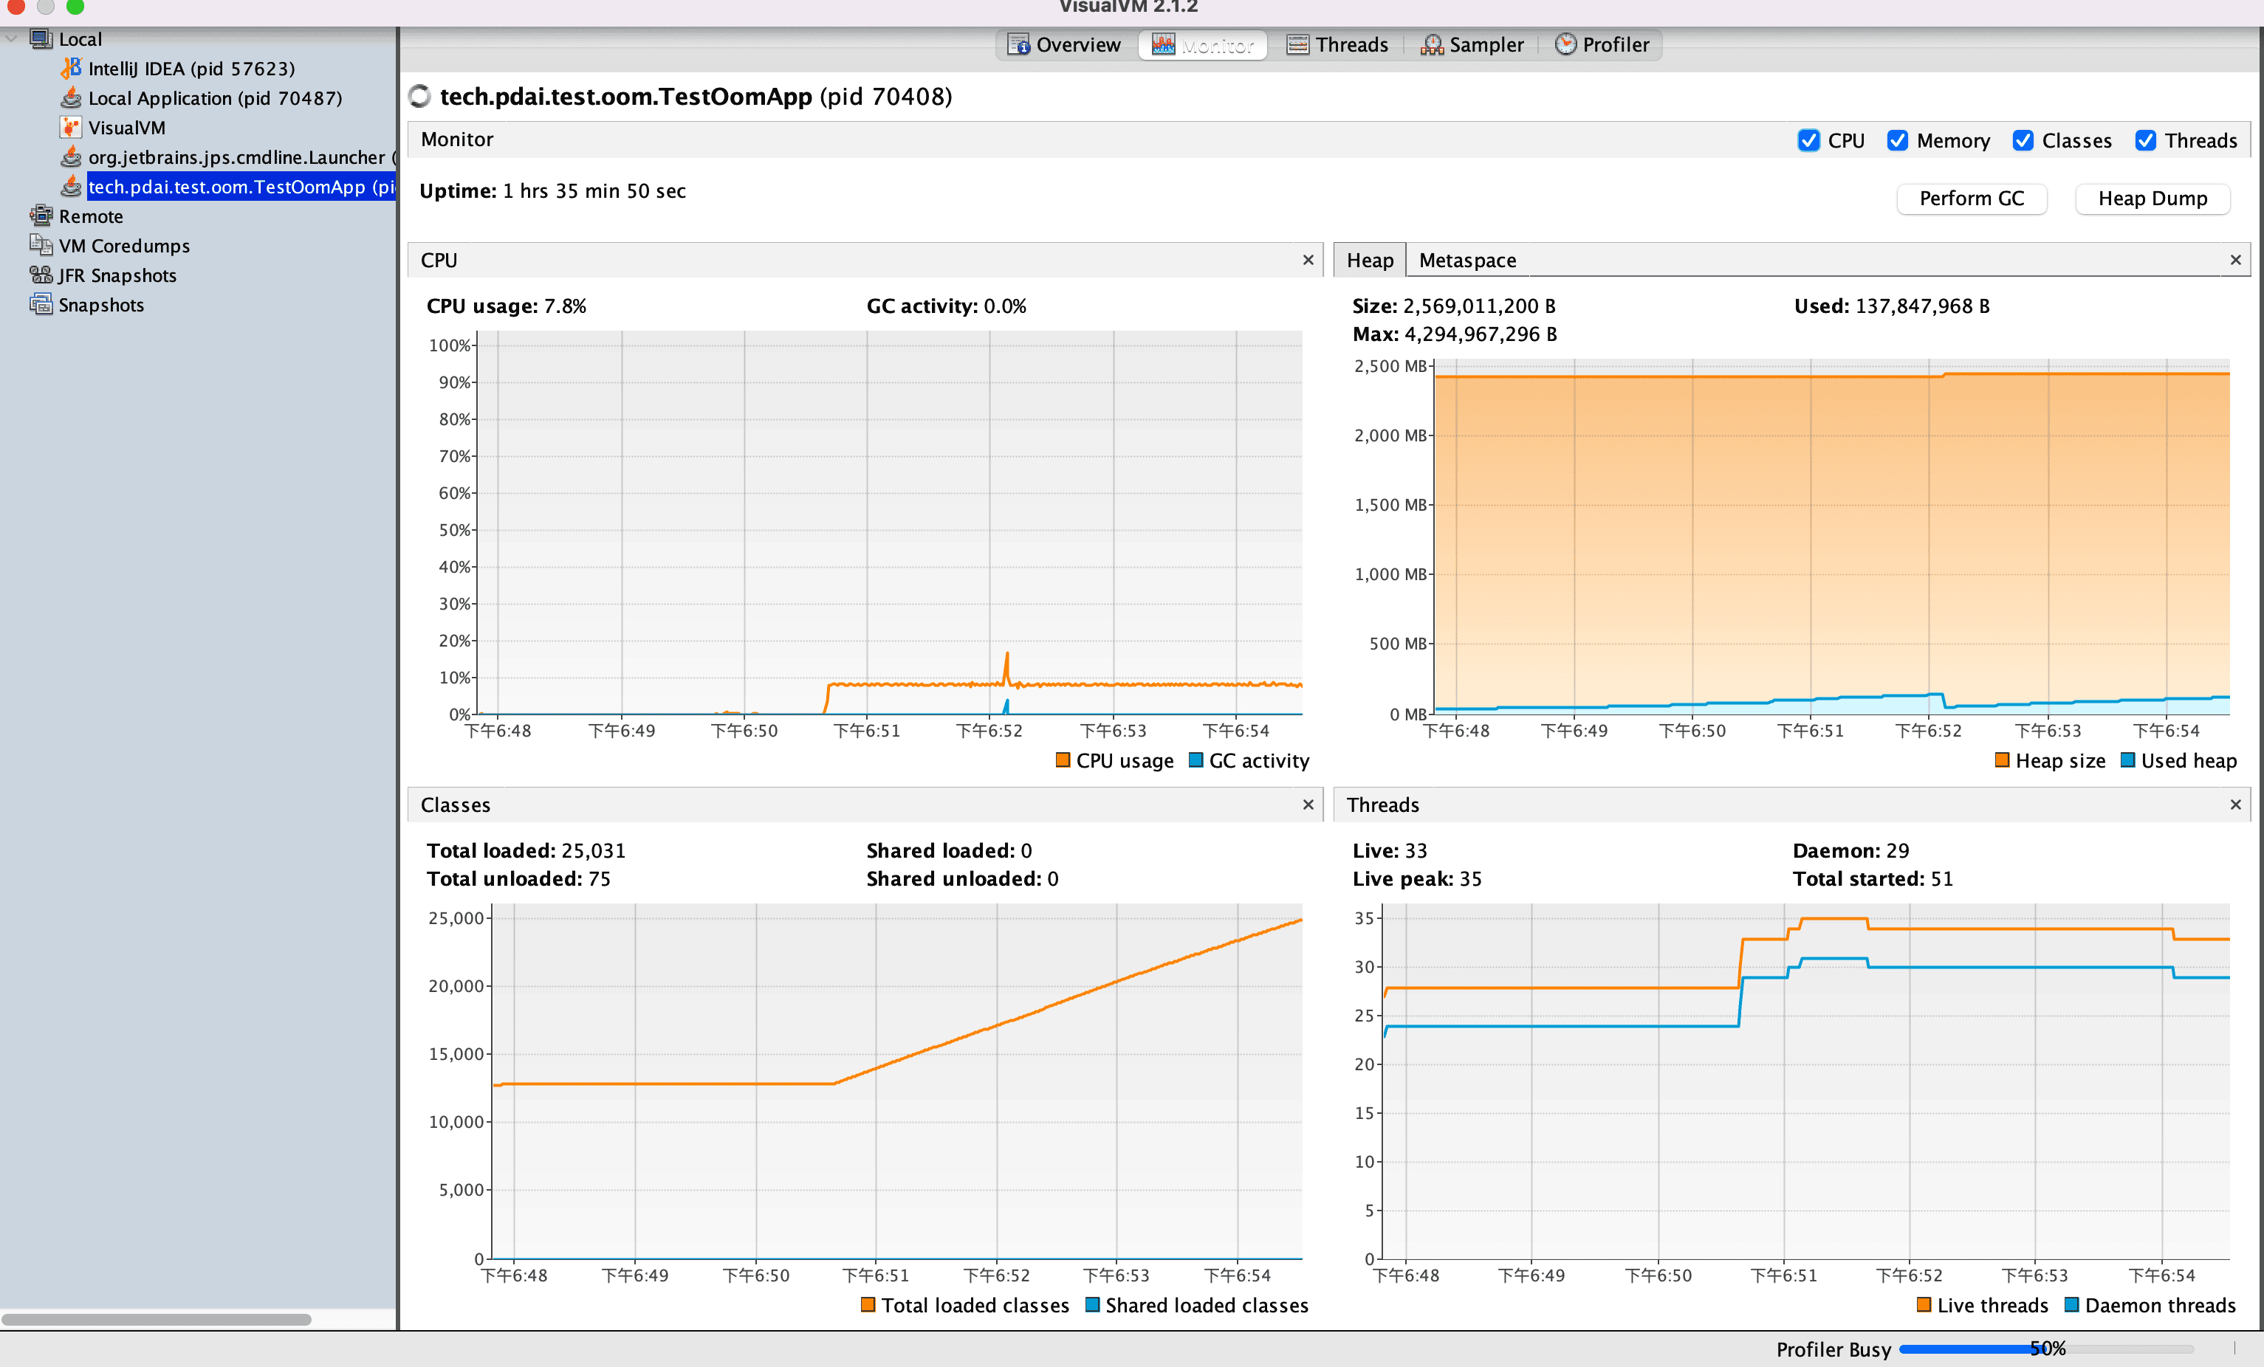Collapse the Local tree node
This screenshot has height=1367, width=2264.
(11, 38)
